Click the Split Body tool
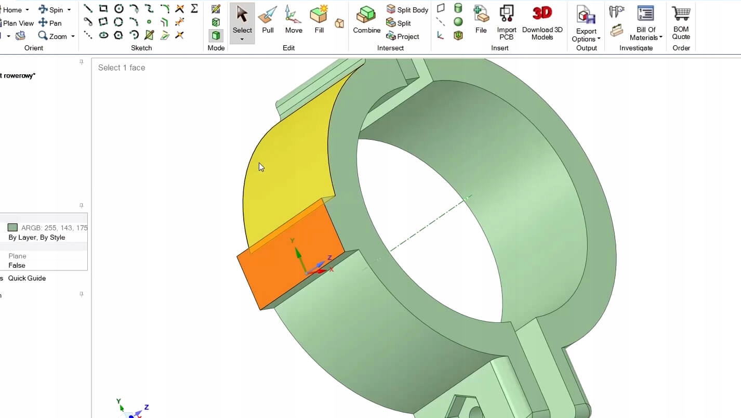The width and height of the screenshot is (741, 418). tap(407, 9)
